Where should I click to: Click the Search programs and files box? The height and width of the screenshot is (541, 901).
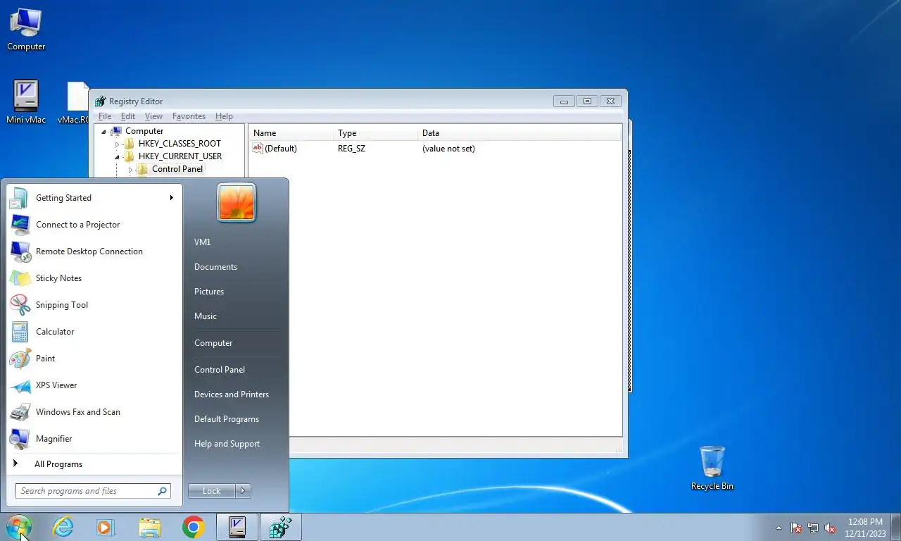coord(92,491)
